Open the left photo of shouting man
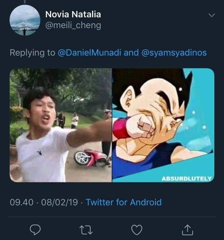The height and width of the screenshot is (240, 224). tap(61, 125)
